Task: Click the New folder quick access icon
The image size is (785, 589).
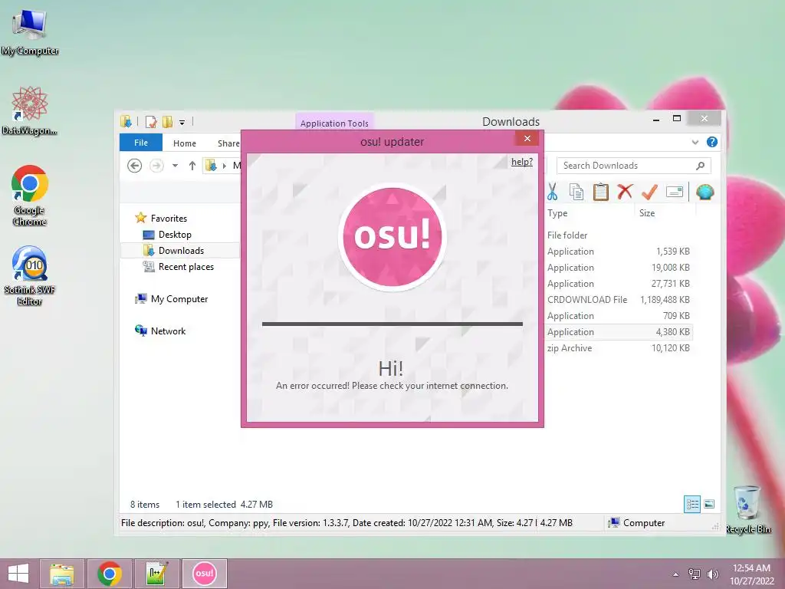Action: click(167, 122)
